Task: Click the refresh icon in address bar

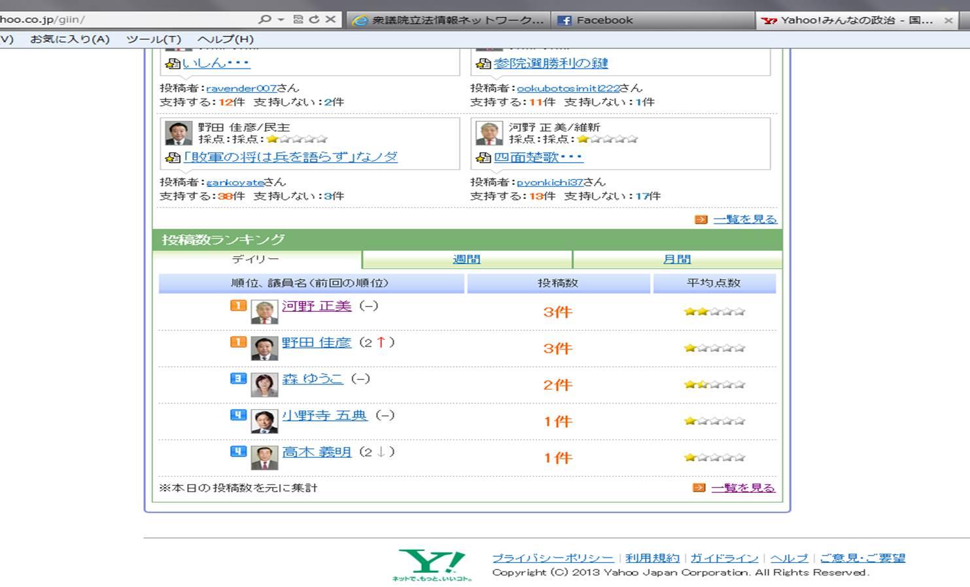Action: (315, 20)
